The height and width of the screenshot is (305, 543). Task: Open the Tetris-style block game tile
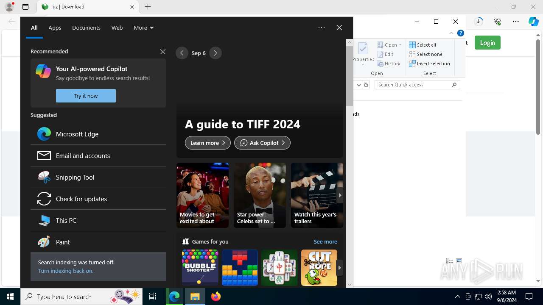tap(240, 268)
